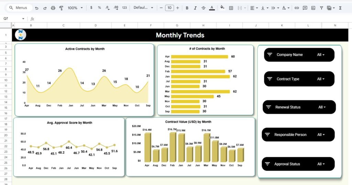
Task: Select Avg. Approval Score by Month chart title
Action: [x=69, y=123]
